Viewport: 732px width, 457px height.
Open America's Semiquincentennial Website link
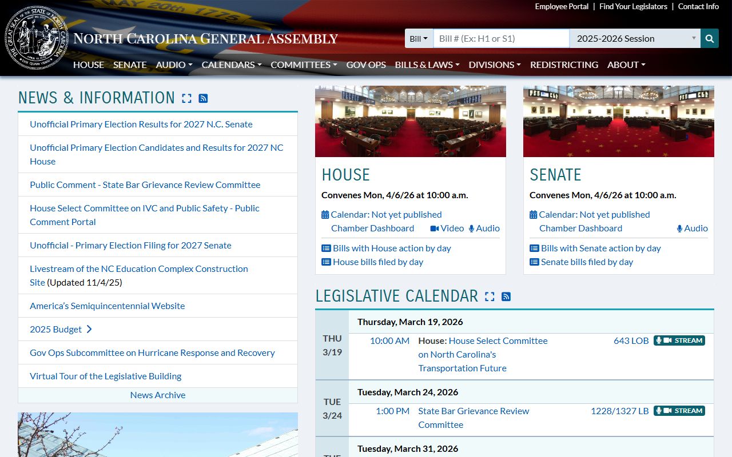click(108, 306)
